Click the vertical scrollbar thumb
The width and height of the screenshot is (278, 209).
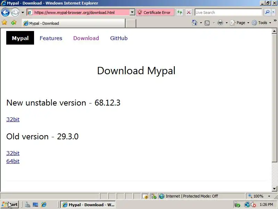click(x=274, y=98)
